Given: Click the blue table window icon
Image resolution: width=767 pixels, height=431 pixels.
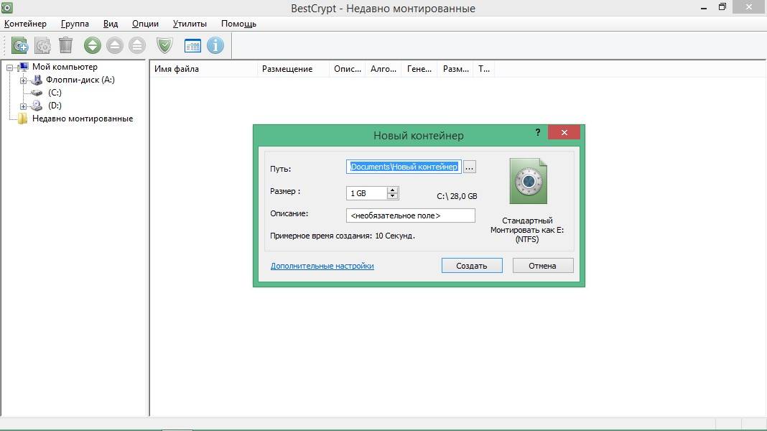Looking at the screenshot, I should coord(192,45).
